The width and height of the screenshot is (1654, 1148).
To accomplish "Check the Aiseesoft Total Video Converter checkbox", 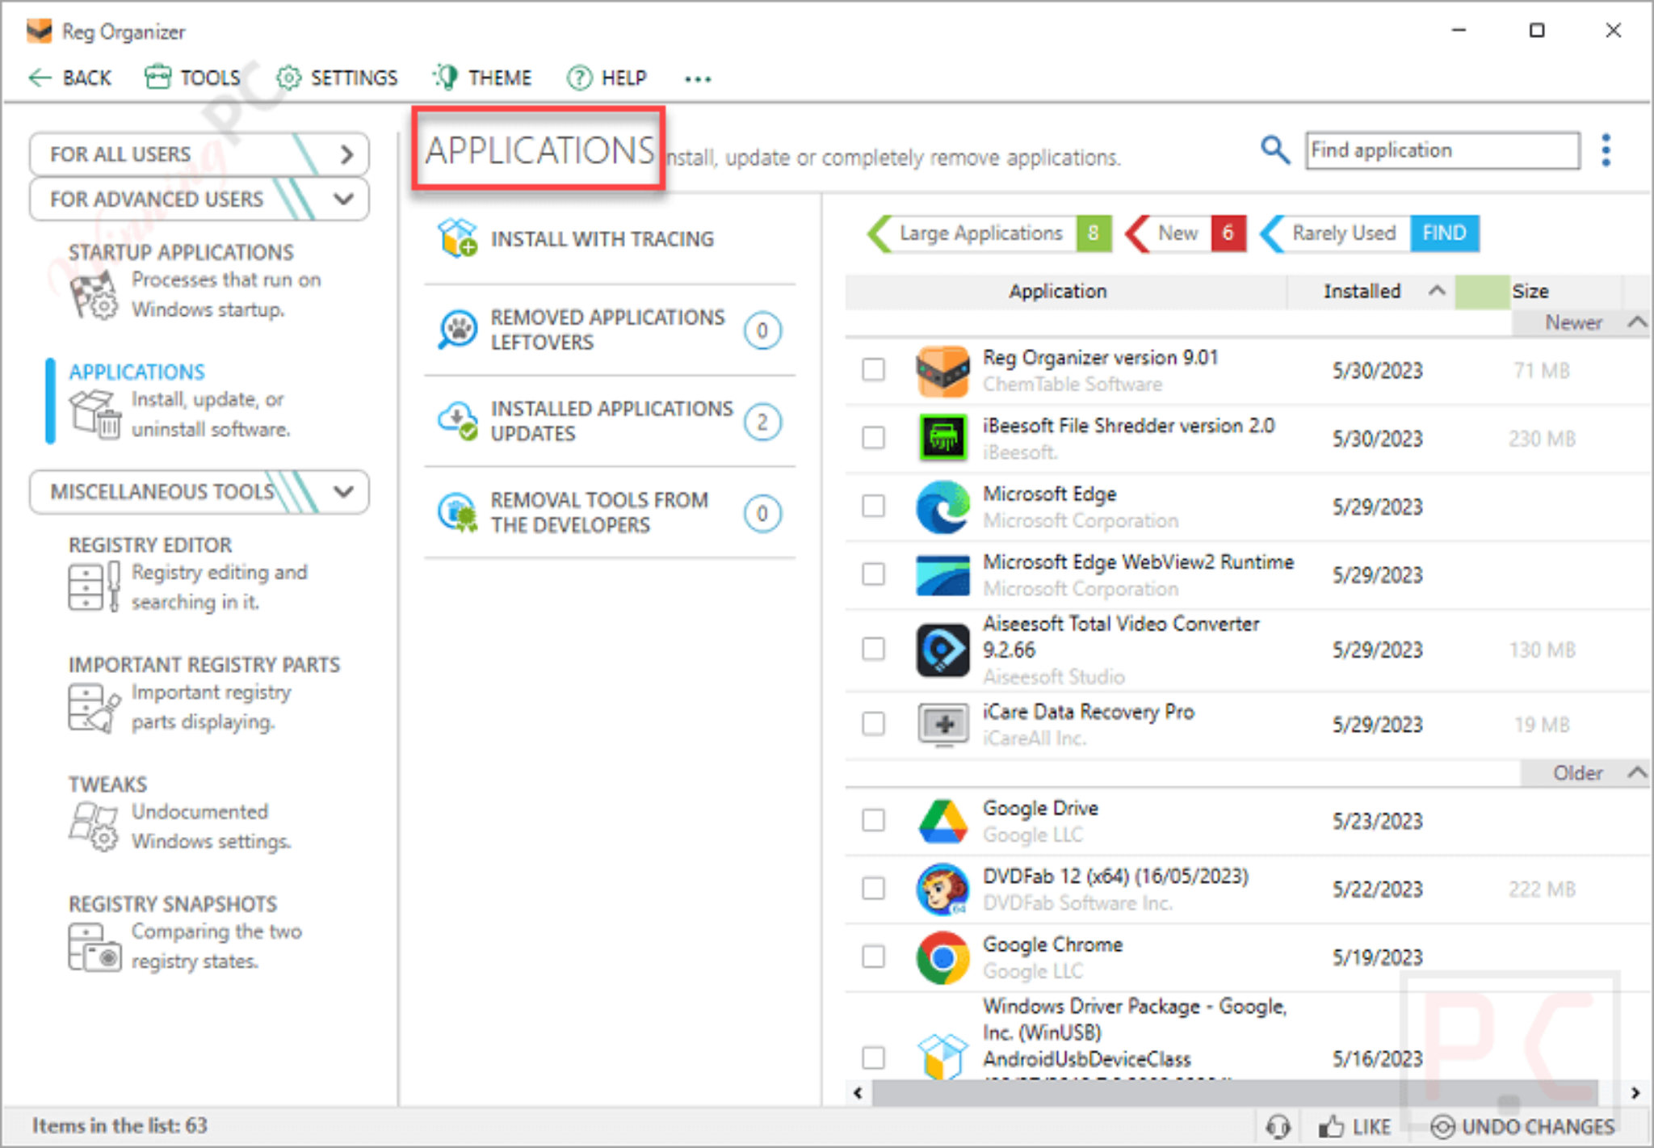I will coord(873,650).
